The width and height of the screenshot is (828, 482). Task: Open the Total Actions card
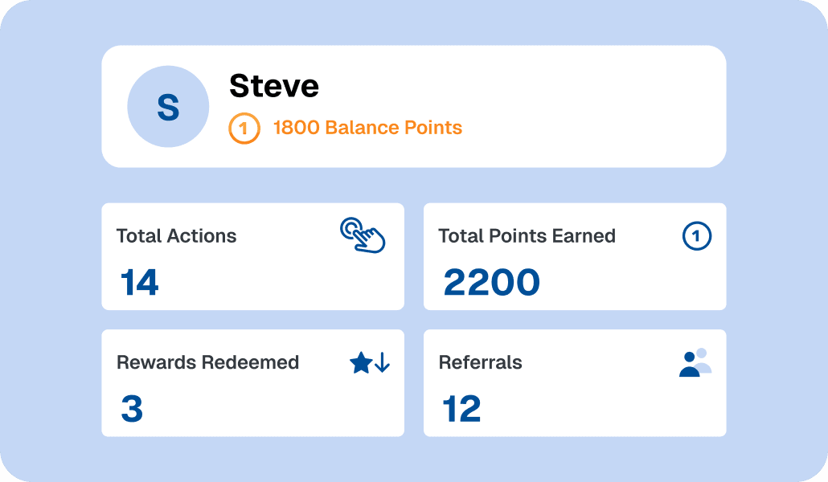253,256
